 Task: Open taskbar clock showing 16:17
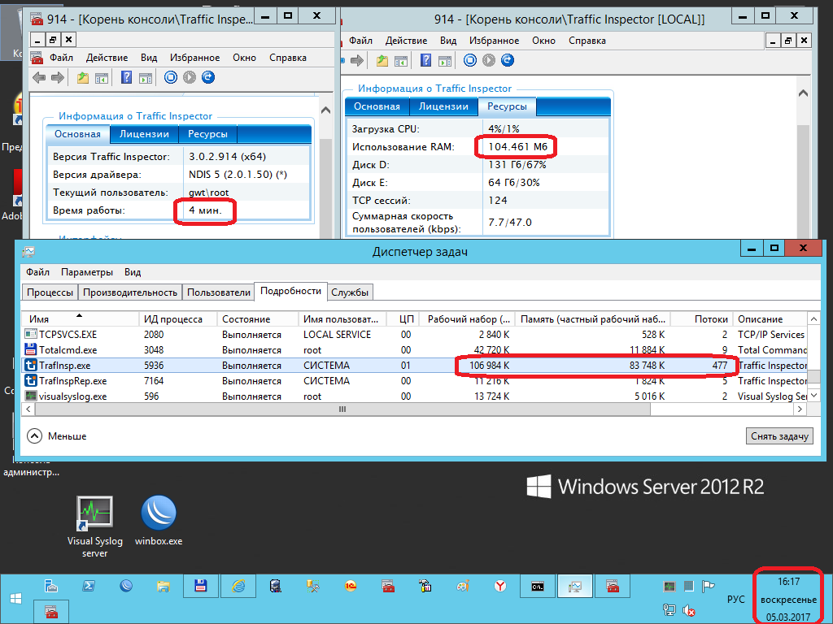pyautogui.click(x=788, y=599)
